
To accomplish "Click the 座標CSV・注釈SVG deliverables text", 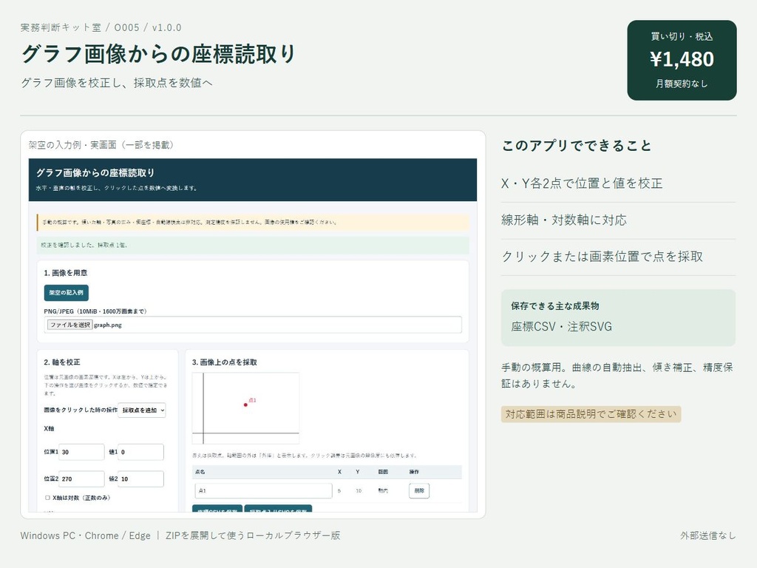I will [562, 327].
